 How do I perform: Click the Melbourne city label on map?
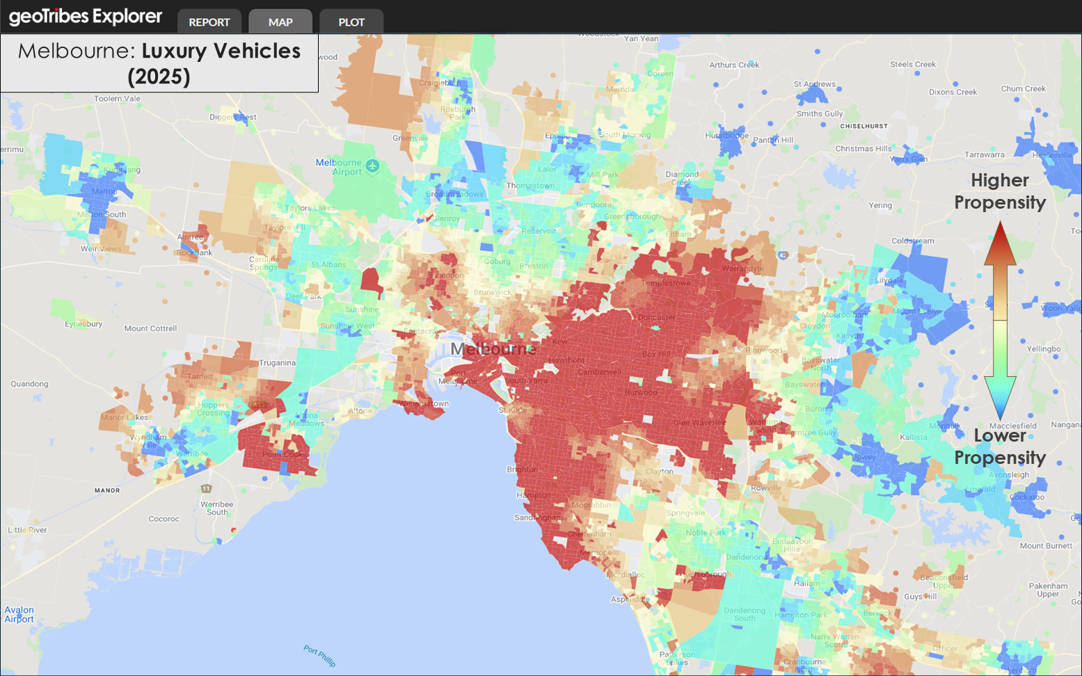tap(493, 348)
